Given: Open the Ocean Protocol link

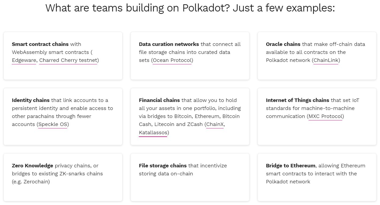Looking at the screenshot, I should coord(172,60).
